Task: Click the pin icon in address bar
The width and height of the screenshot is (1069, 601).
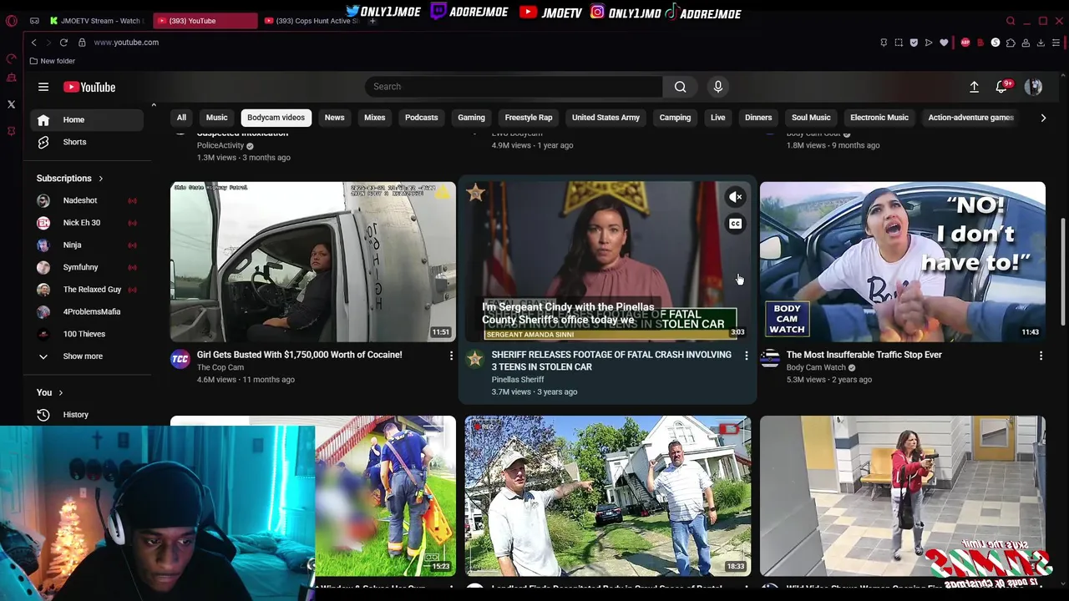Action: pyautogui.click(x=884, y=43)
